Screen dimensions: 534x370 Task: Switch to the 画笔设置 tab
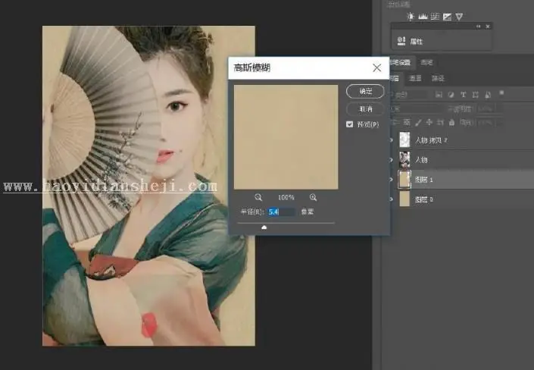(x=401, y=62)
